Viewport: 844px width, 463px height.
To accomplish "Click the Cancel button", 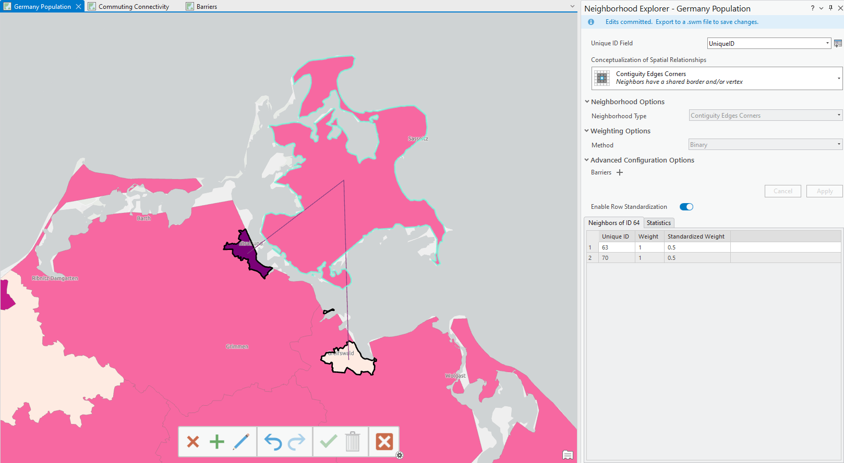I will pos(783,191).
